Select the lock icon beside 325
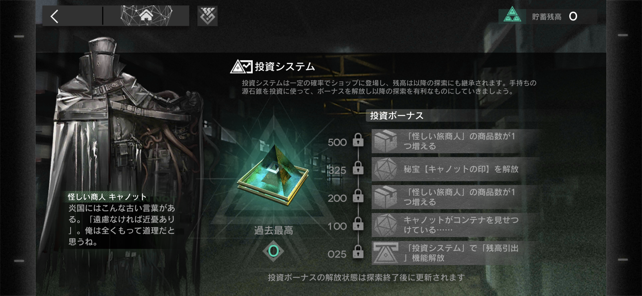 tap(358, 168)
